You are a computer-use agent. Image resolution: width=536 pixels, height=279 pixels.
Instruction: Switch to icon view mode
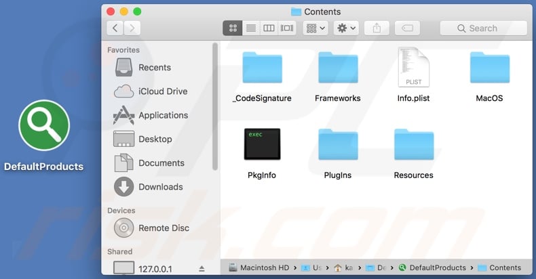coord(233,28)
